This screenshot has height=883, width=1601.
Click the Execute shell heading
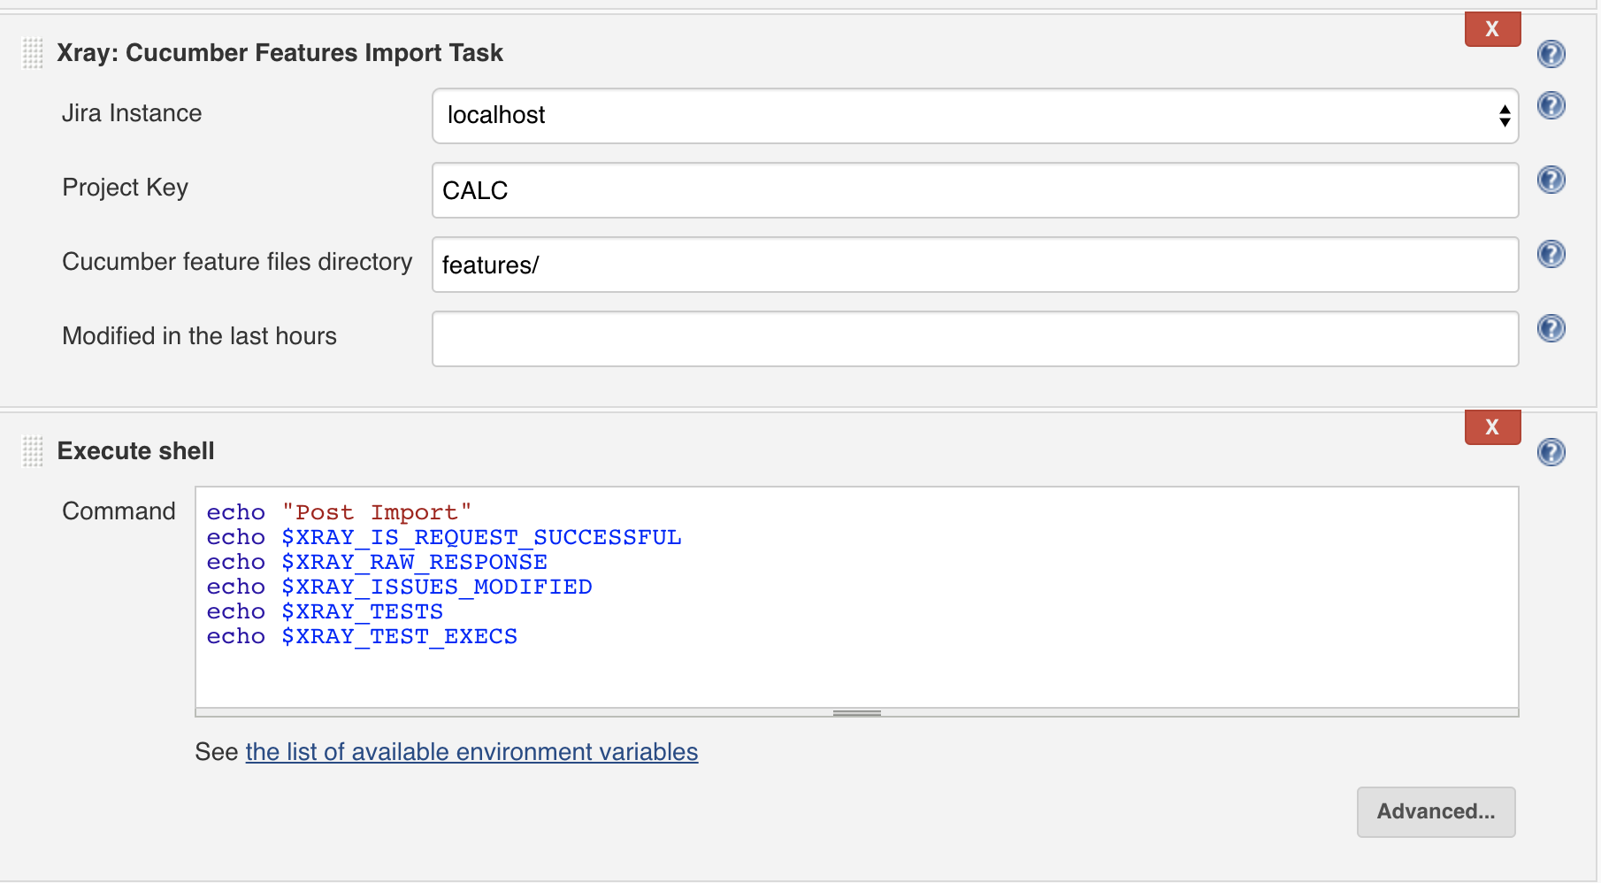135,451
